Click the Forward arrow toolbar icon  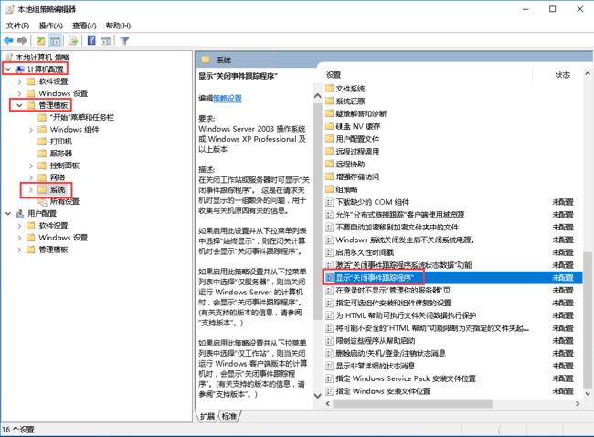coord(22,40)
